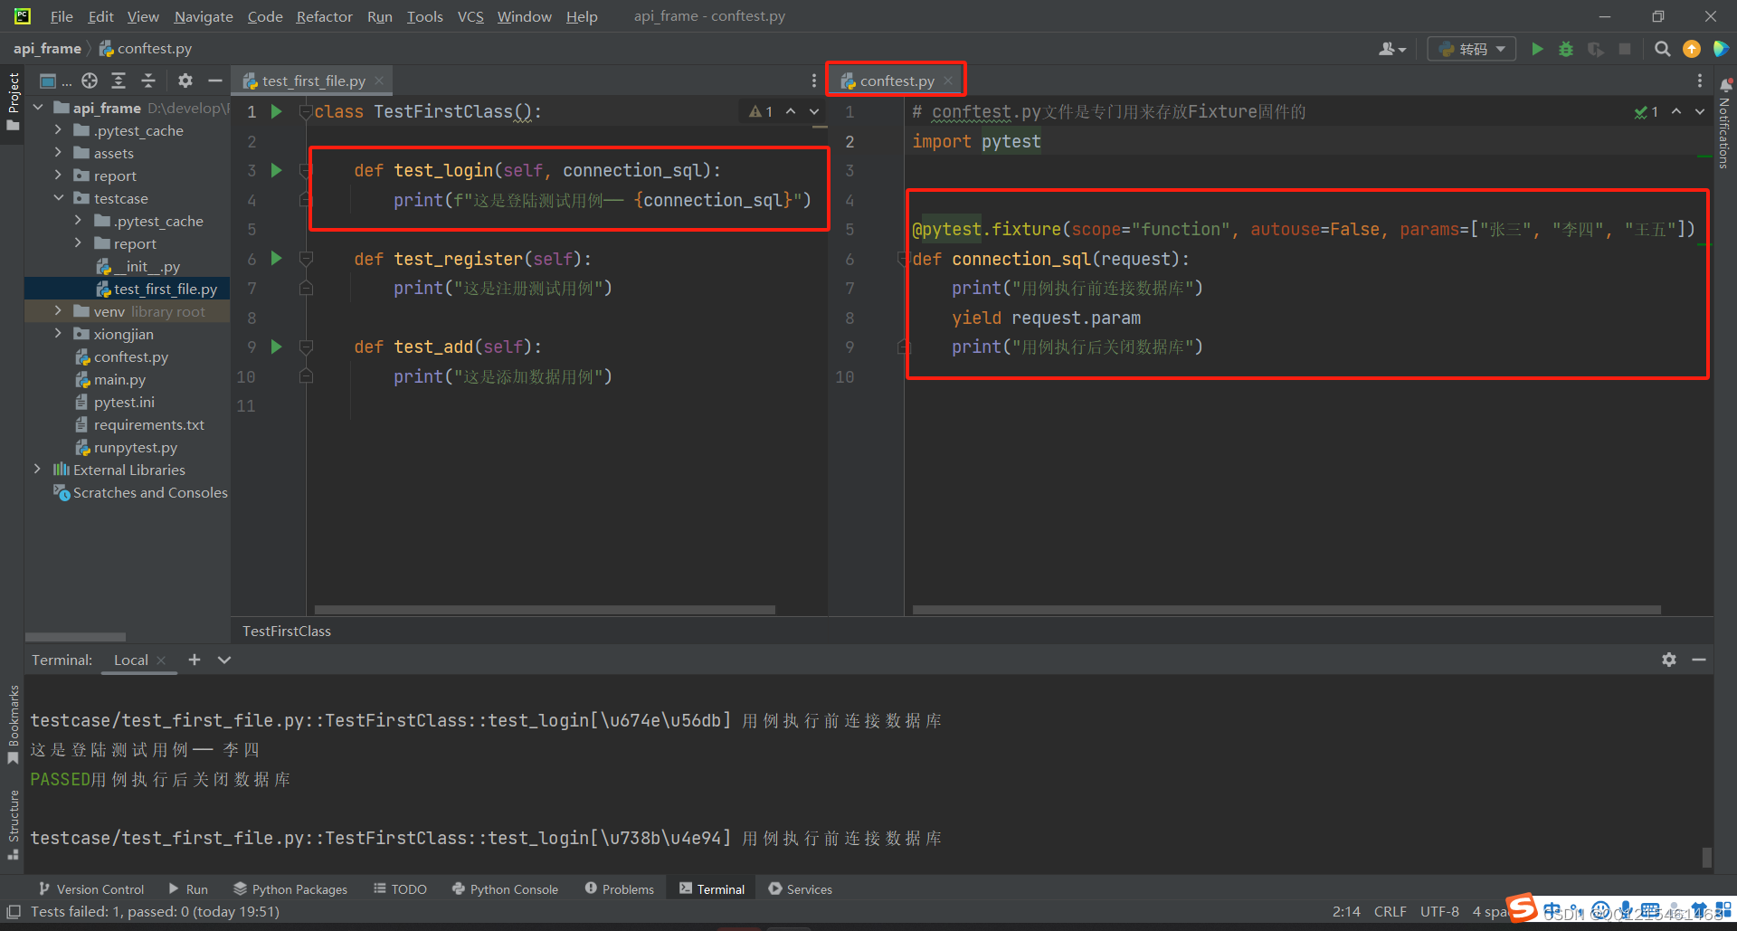Toggle tool window bars in status corner
Screen dimensions: 1737x931
[13, 912]
